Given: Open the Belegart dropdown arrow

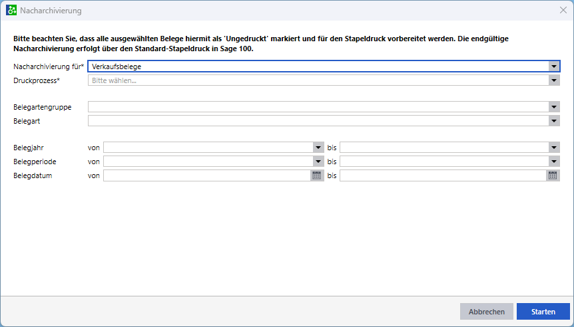Looking at the screenshot, I should pos(553,121).
